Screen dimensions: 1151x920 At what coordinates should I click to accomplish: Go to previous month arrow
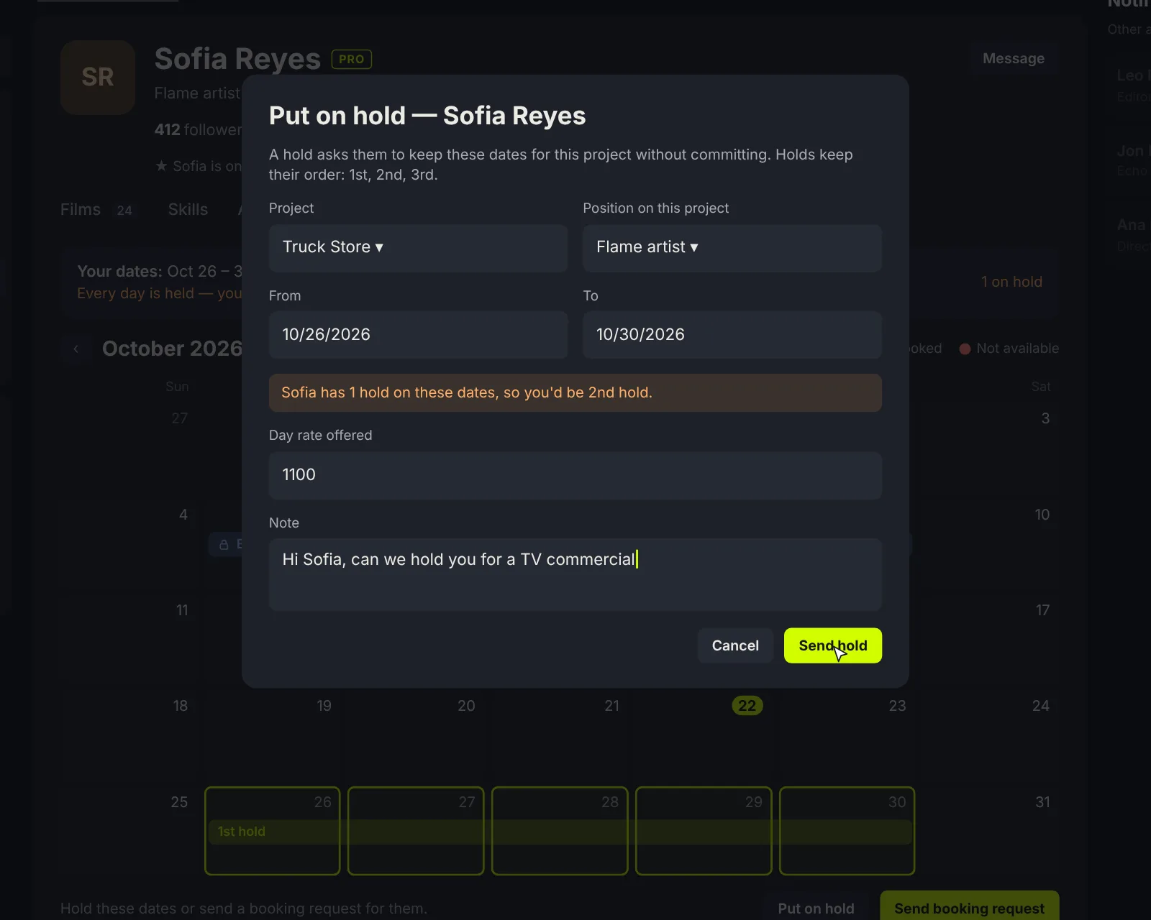point(76,349)
